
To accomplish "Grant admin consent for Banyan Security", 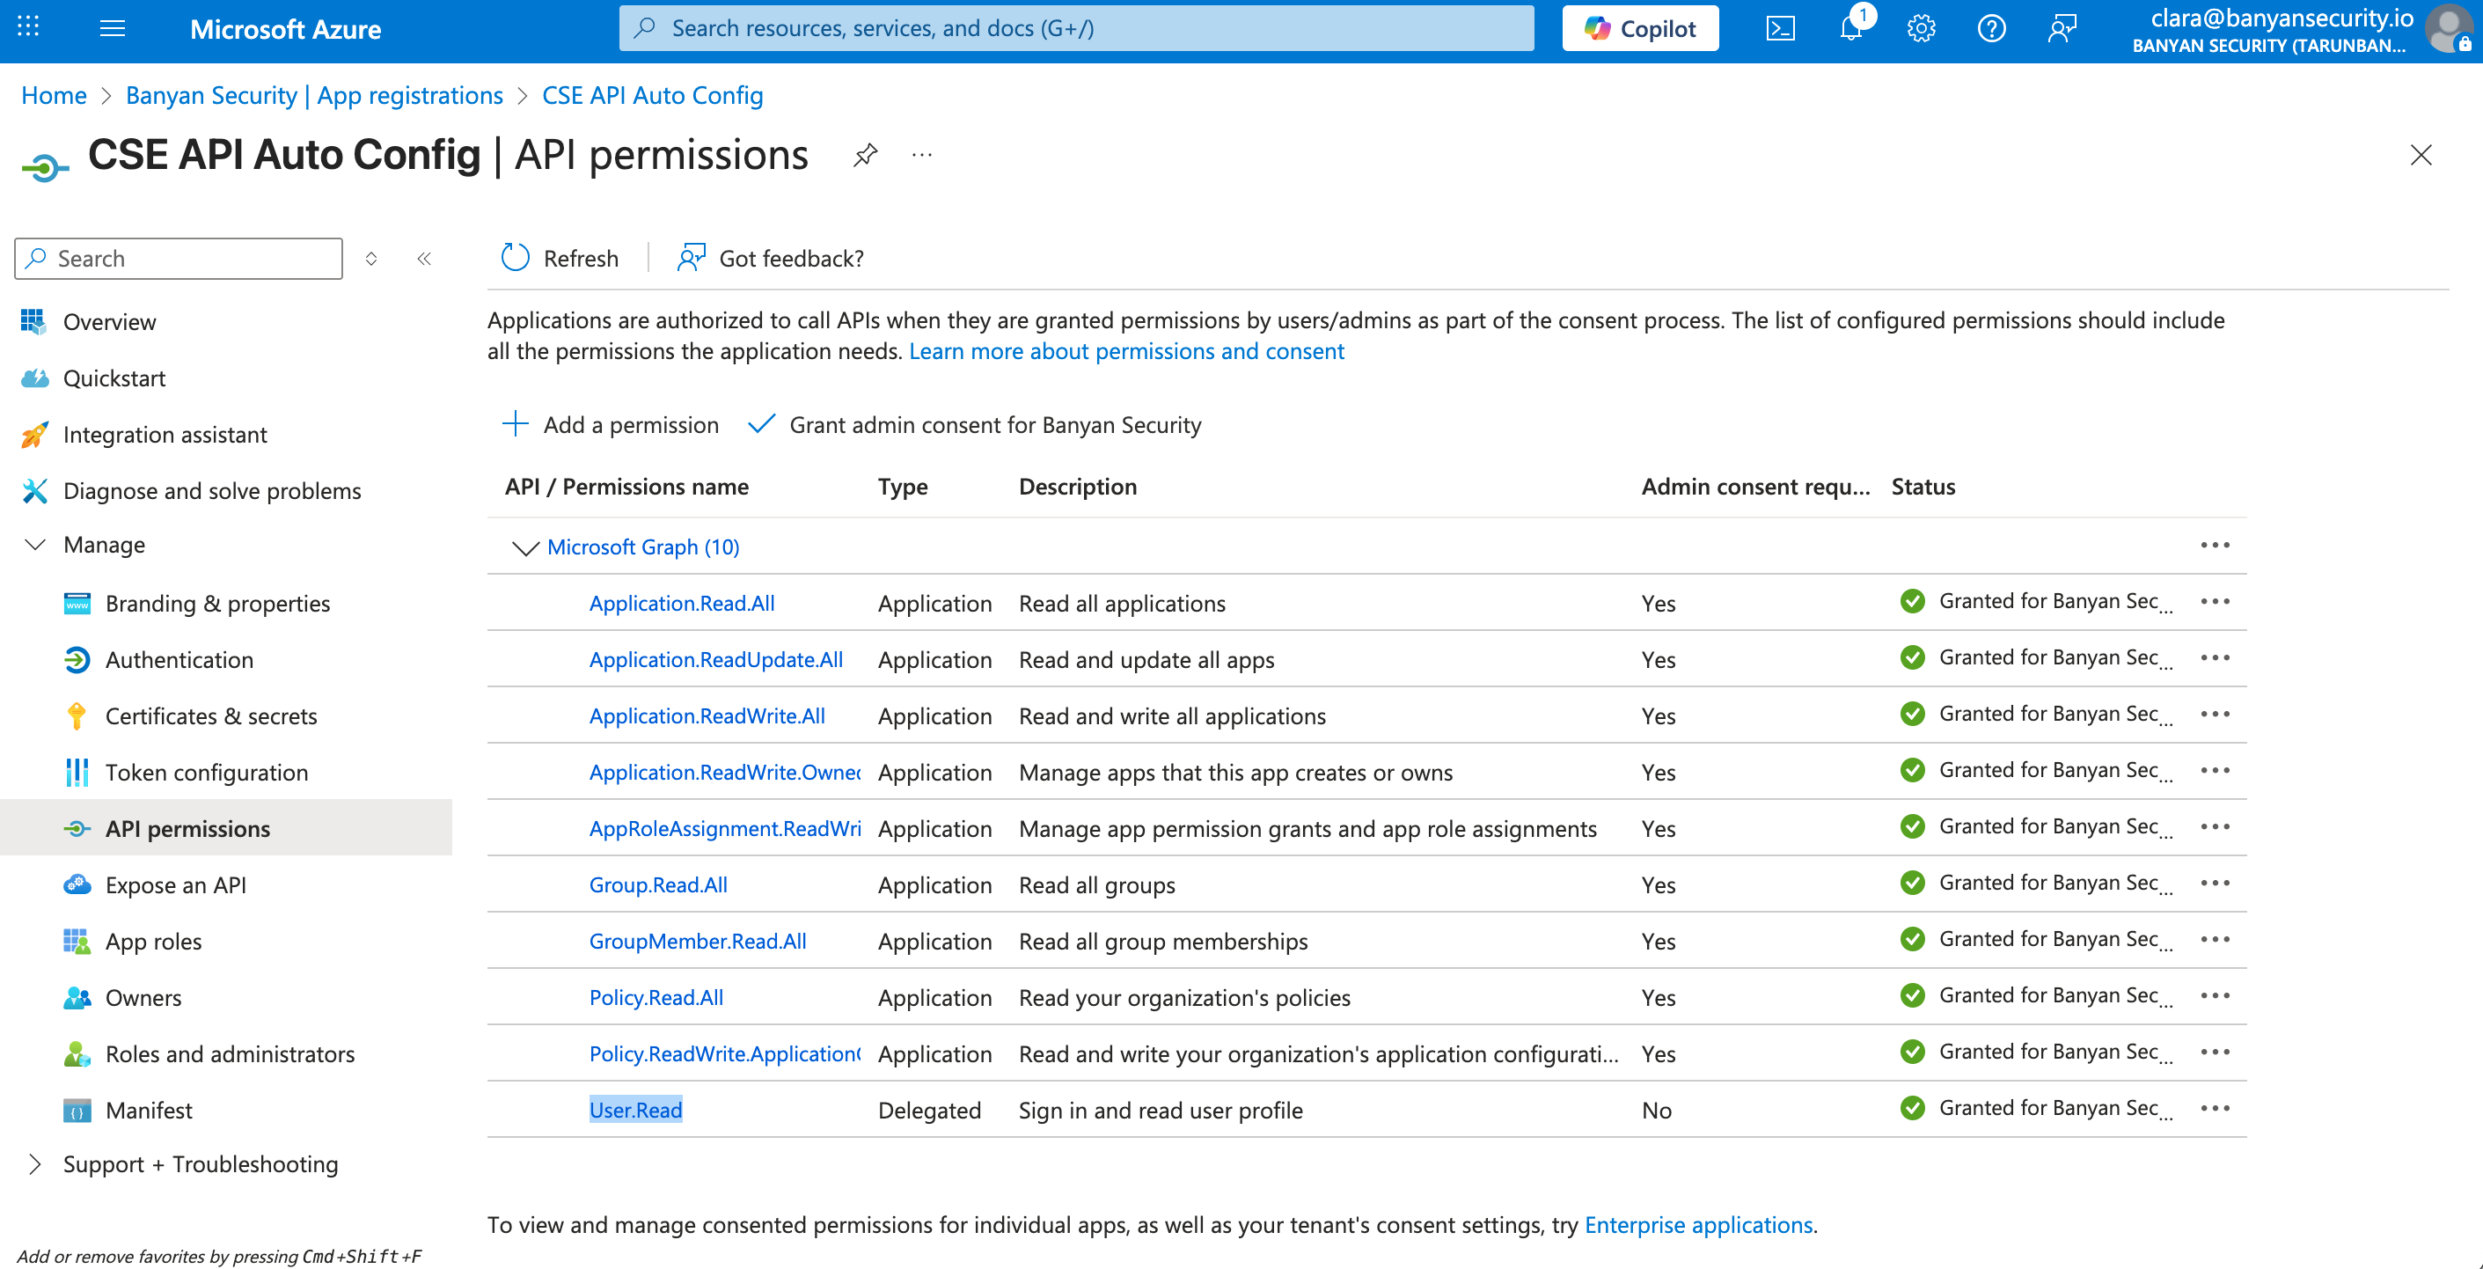I will [x=975, y=424].
